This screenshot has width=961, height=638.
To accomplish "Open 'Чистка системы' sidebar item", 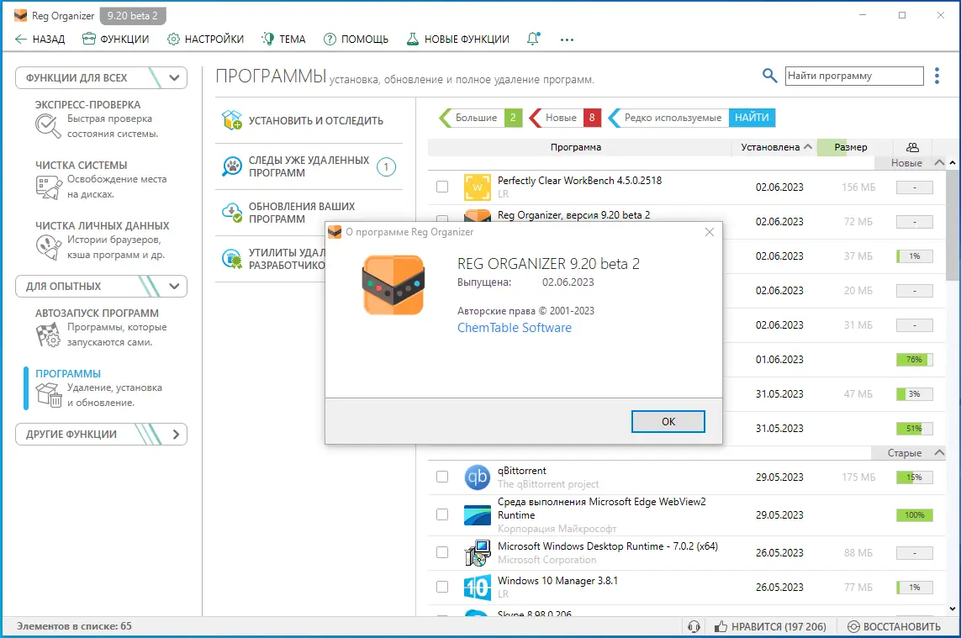I will point(101,180).
